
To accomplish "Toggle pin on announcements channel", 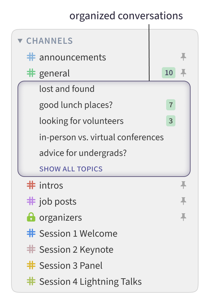I will (x=183, y=57).
